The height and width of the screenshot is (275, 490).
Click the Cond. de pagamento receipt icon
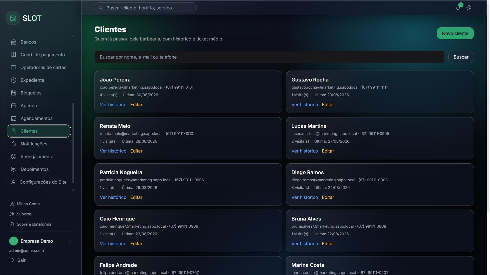[14, 55]
